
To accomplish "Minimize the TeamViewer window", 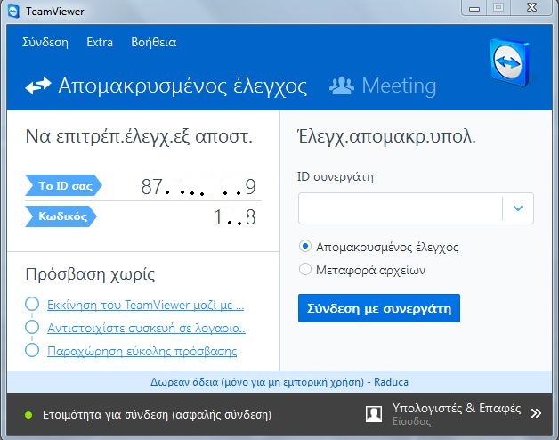I will (x=474, y=8).
